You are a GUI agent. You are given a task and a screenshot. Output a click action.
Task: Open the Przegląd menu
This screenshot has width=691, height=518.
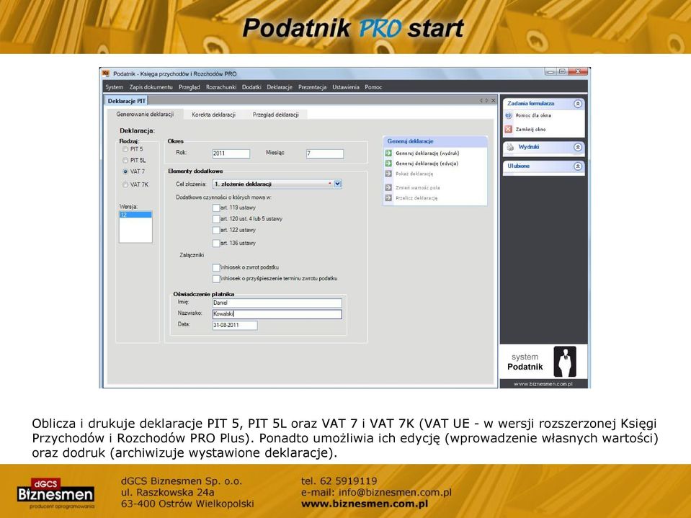tap(190, 87)
